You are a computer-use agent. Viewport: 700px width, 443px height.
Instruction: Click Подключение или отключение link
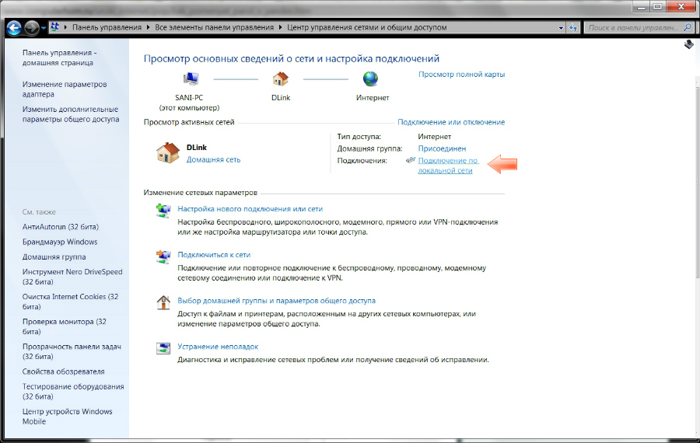[x=451, y=122]
